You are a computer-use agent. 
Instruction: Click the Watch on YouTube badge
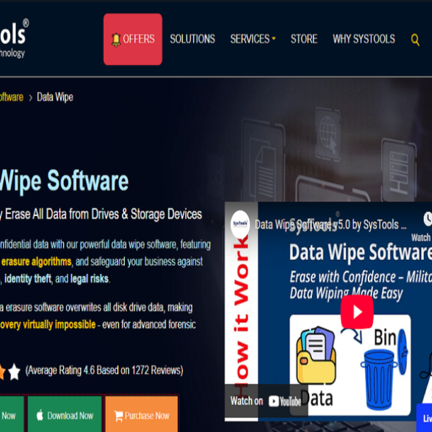tap(266, 401)
